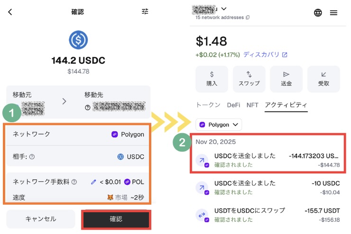Open the advanced settings sliders icon
351x234 pixels.
click(145, 12)
